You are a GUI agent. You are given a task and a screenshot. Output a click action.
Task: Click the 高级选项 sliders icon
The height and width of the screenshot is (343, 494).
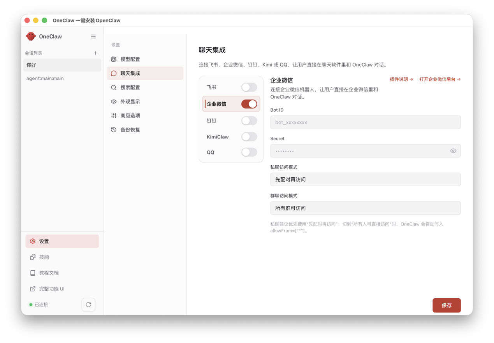click(x=113, y=115)
